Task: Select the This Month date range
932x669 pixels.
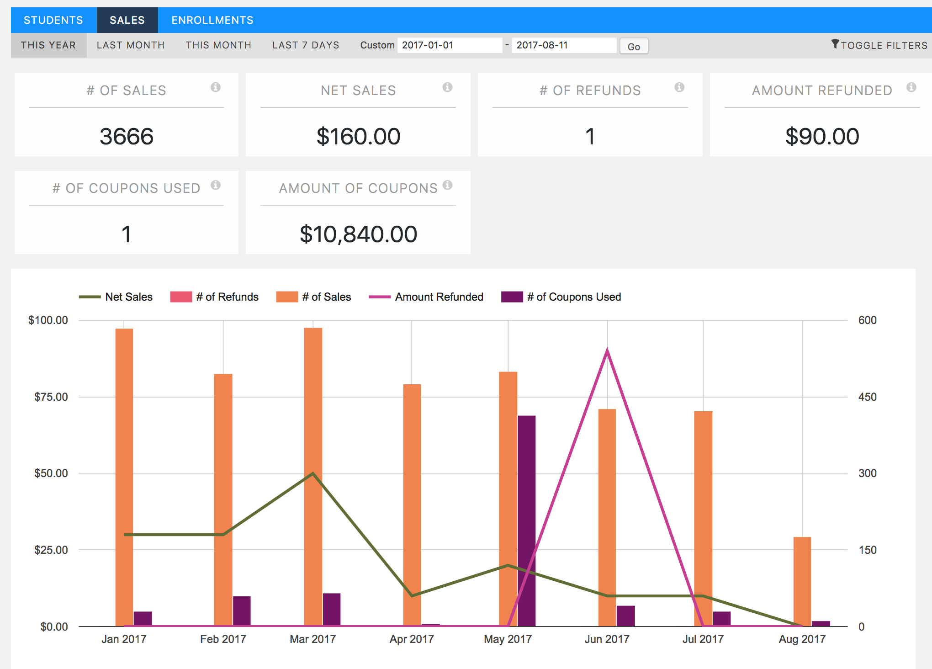Action: click(x=218, y=45)
